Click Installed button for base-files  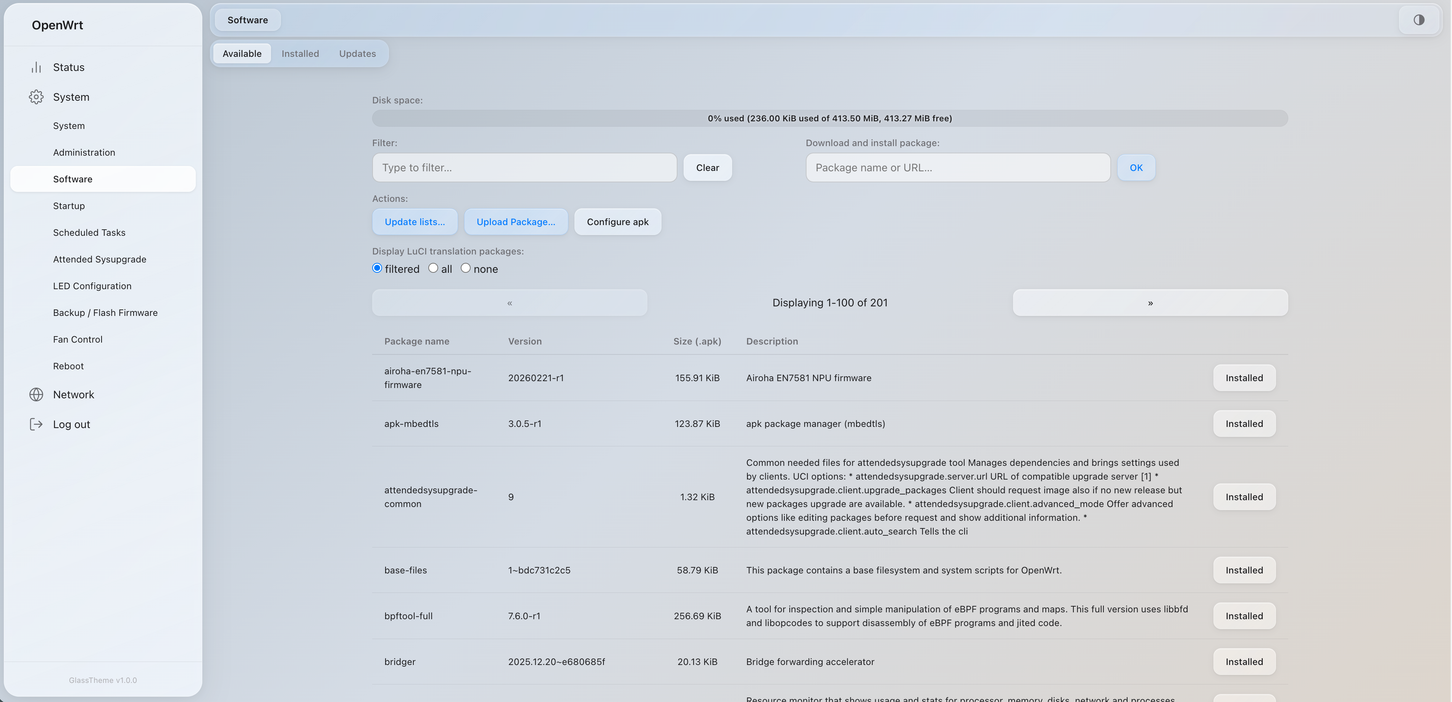tap(1244, 570)
